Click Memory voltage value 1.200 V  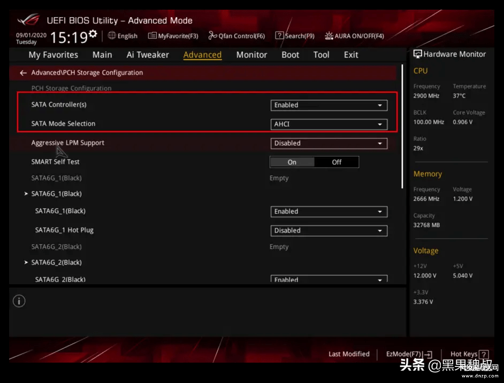(x=463, y=199)
